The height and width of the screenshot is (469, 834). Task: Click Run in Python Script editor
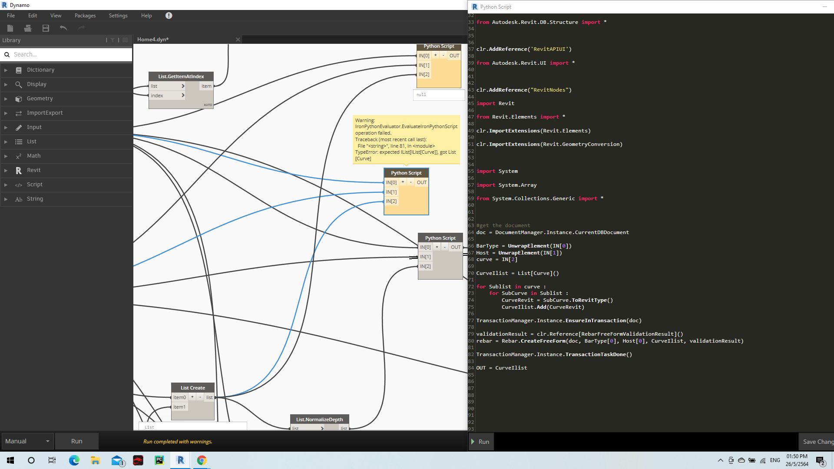point(481,442)
